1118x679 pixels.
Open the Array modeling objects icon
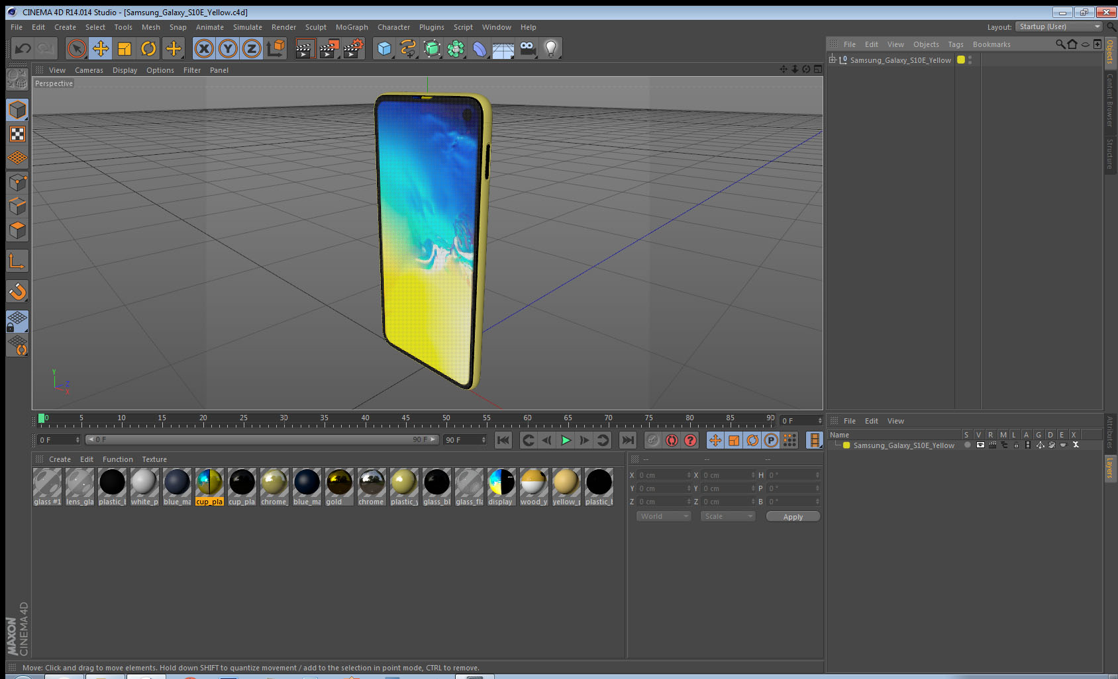456,48
